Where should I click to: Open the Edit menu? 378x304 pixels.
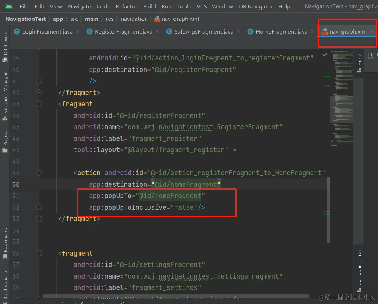pos(39,6)
